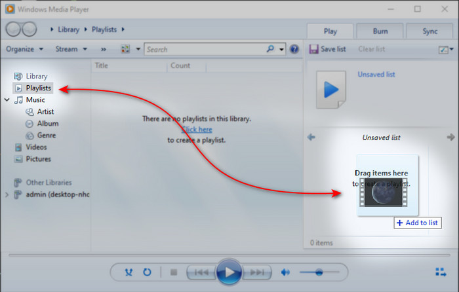This screenshot has width=459, height=292.
Task: Open Help with the question mark icon
Action: (x=294, y=49)
